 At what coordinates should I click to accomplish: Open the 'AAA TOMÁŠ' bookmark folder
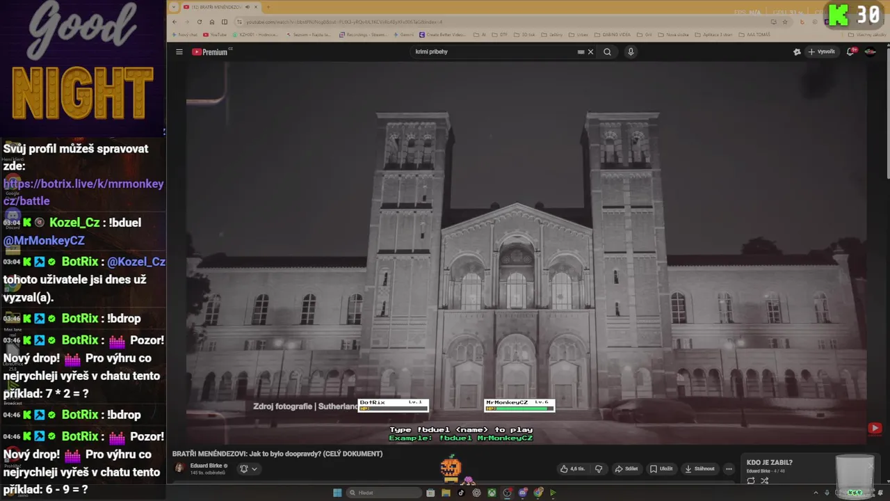click(754, 35)
